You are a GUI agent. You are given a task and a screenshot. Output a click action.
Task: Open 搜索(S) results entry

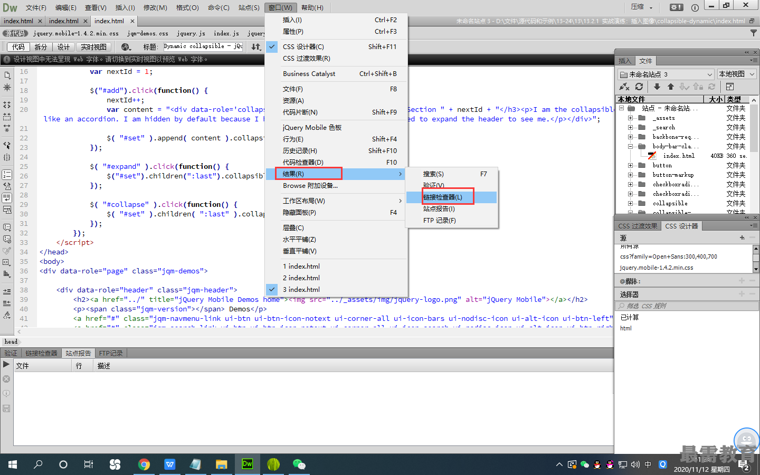(451, 174)
